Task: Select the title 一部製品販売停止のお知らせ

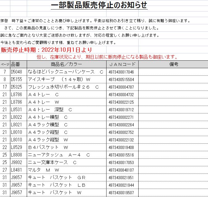Action: click(99, 5)
